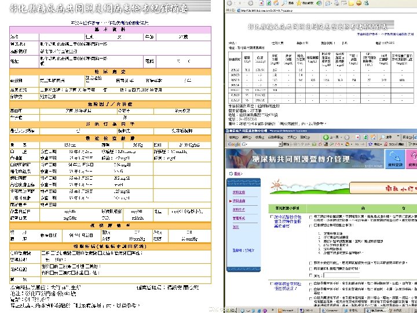Click sidebar link marked with red arrow

pos(239,201)
